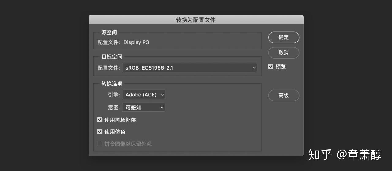Image resolution: width=392 pixels, height=171 pixels.
Task: Cancel the dialog using 取消
Action: click(284, 53)
